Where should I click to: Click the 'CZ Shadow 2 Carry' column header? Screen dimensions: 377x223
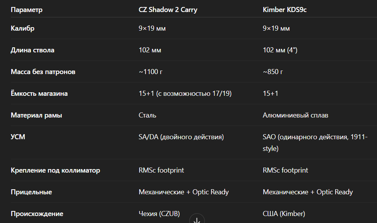pos(168,10)
